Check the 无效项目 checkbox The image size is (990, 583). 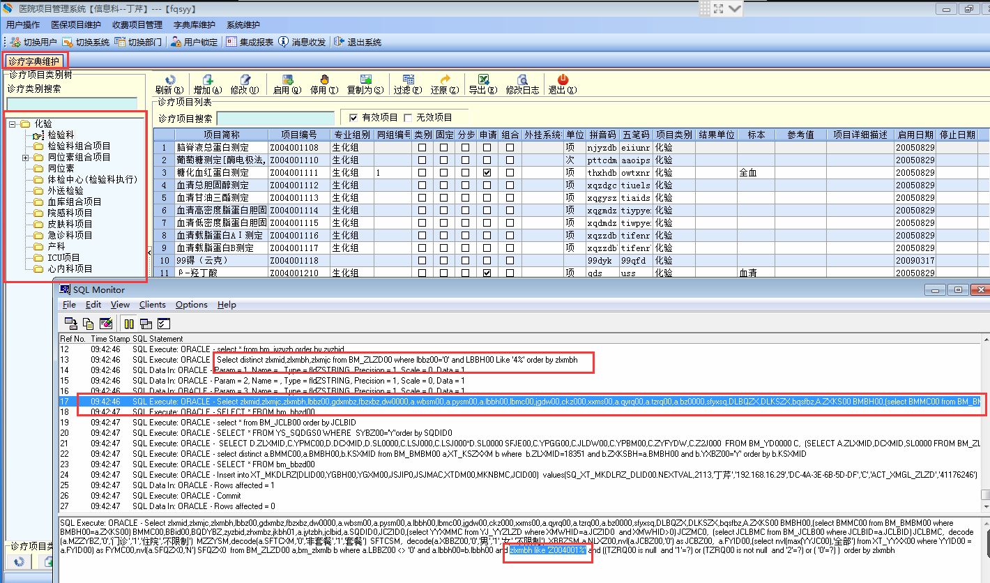tap(408, 117)
